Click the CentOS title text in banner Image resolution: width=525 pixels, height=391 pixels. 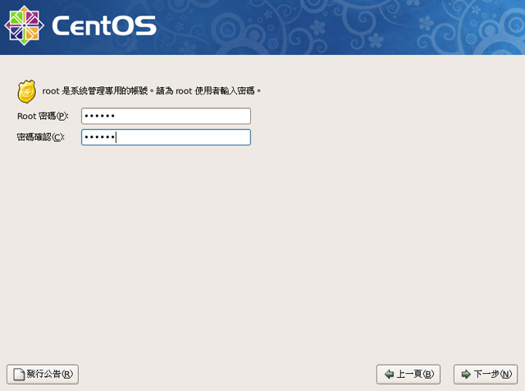(x=104, y=25)
